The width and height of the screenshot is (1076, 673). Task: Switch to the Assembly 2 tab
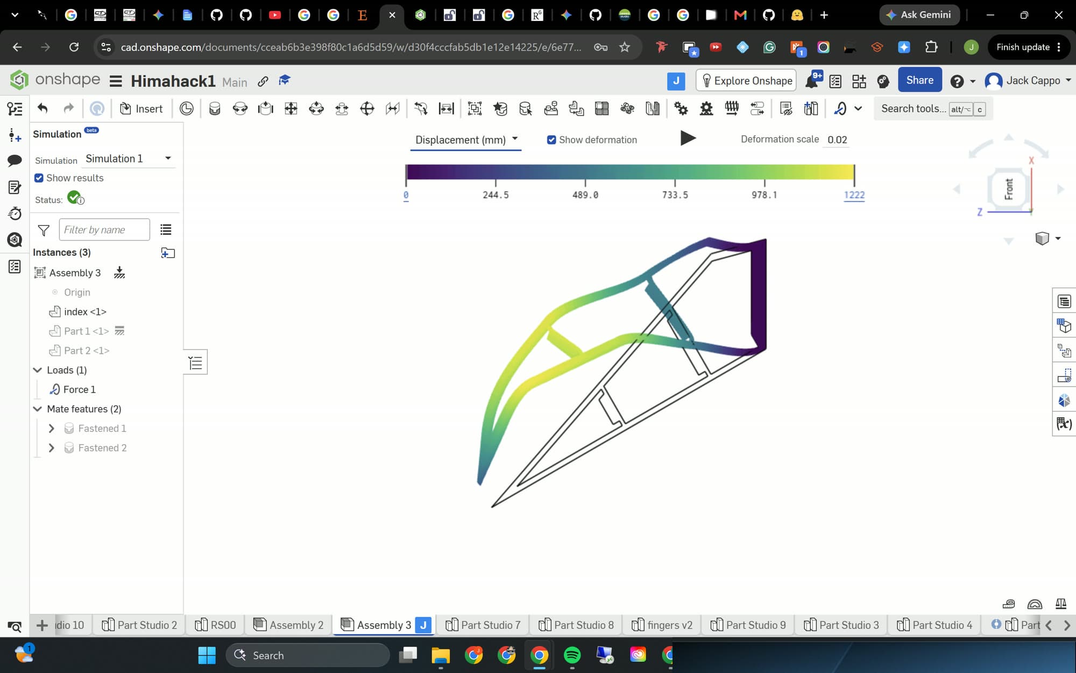point(288,625)
